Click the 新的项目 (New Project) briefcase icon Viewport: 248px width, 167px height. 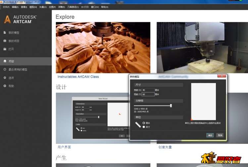(5, 41)
